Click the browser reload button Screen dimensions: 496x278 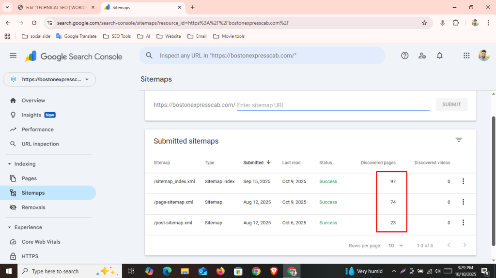pyautogui.click(x=34, y=23)
